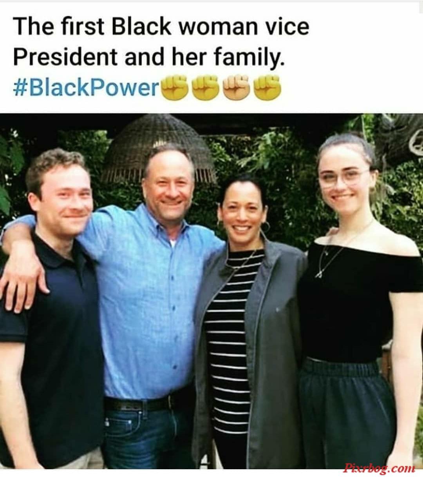Click the text "President and her family."

[x=147, y=57]
